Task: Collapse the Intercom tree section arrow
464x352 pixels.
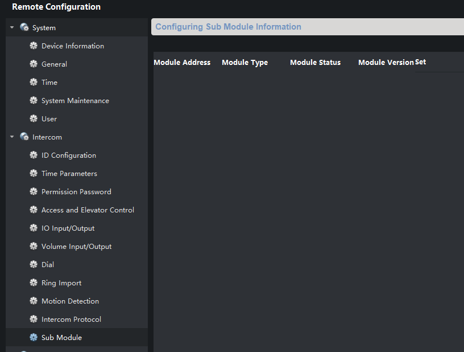Action: pos(12,137)
